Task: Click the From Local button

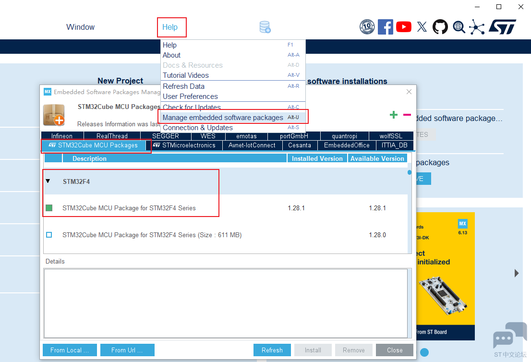Action: [x=70, y=350]
